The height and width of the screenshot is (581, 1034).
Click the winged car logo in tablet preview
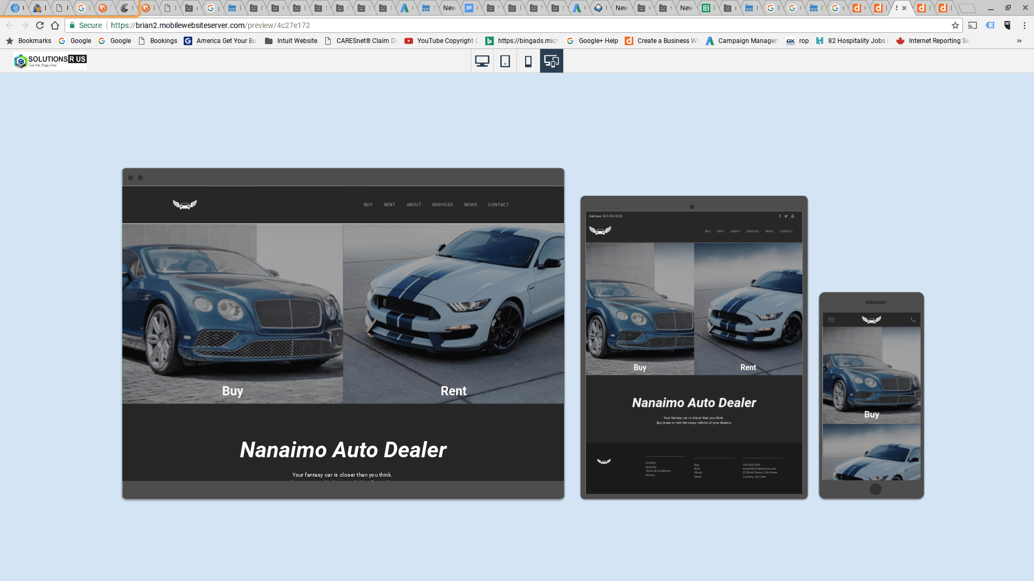[600, 231]
